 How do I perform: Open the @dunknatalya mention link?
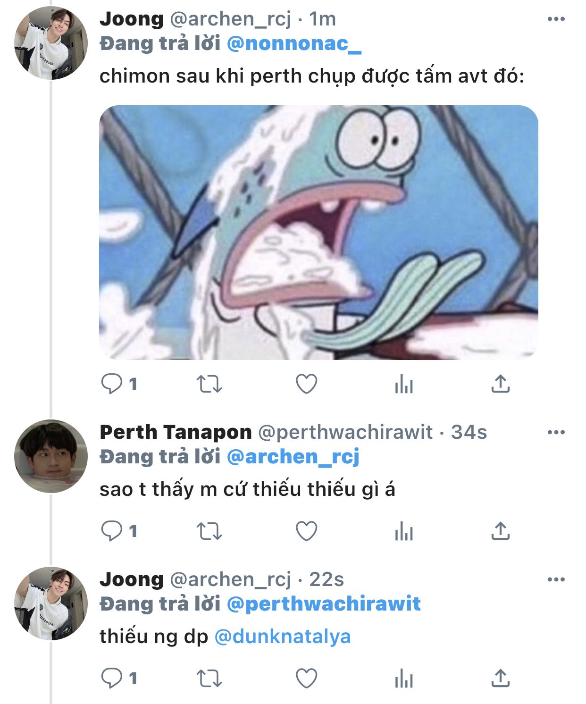(x=283, y=637)
